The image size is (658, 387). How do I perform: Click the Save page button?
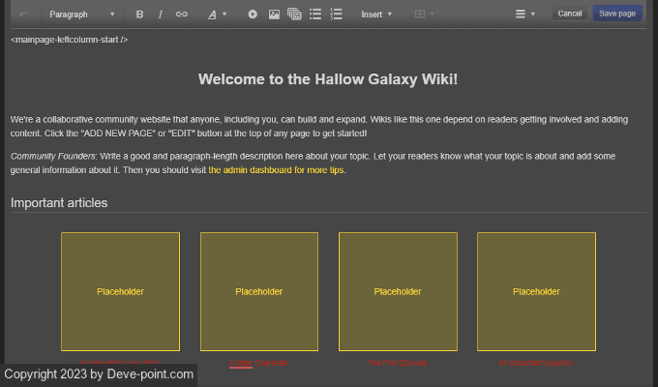617,14
